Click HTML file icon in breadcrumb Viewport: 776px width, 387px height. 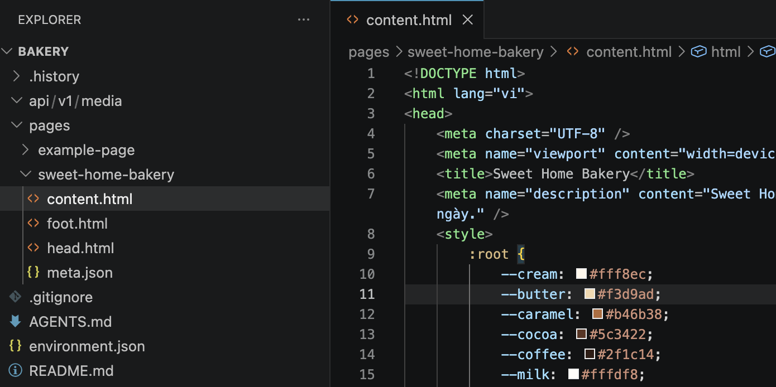tap(573, 51)
